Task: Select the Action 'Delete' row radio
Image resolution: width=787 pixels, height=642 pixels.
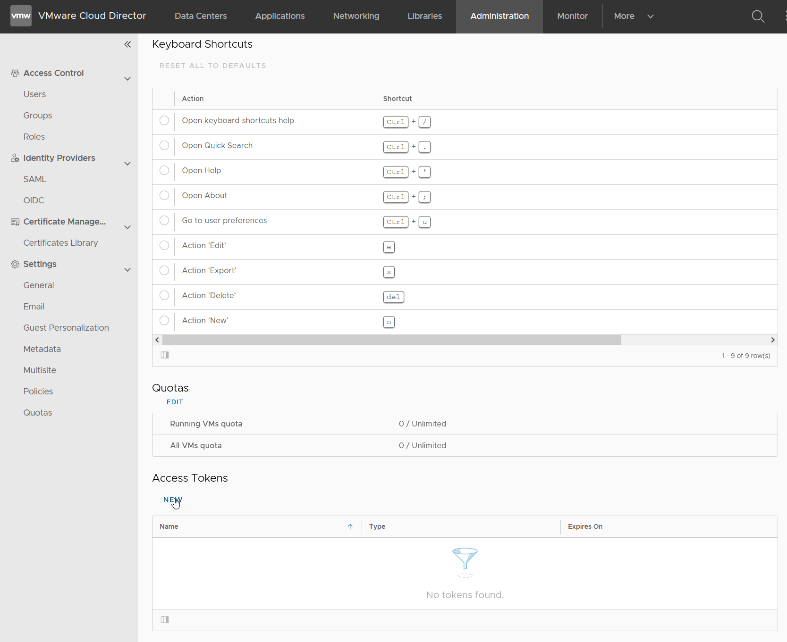Action: 164,296
